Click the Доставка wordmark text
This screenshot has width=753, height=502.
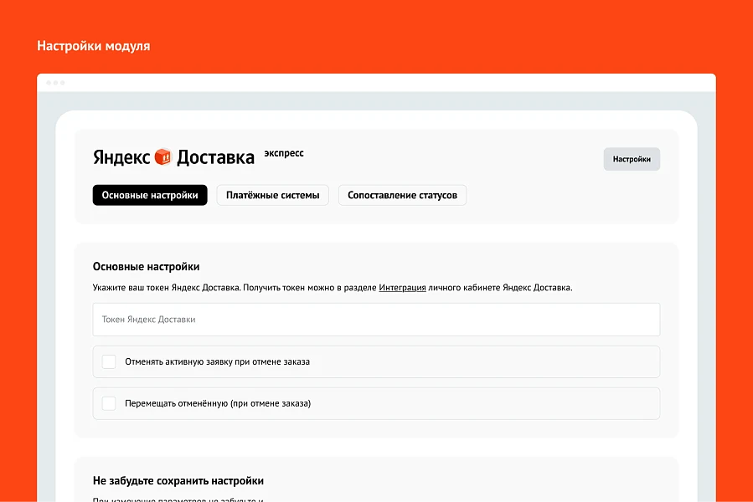coord(215,157)
